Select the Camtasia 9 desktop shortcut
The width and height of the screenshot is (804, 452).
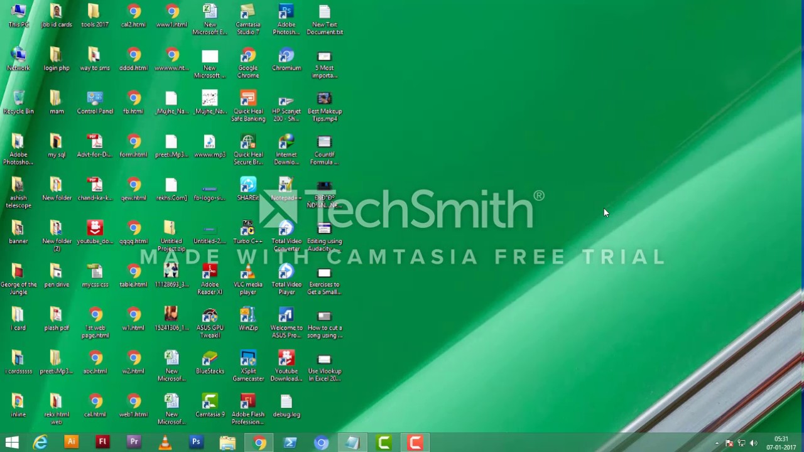210,406
